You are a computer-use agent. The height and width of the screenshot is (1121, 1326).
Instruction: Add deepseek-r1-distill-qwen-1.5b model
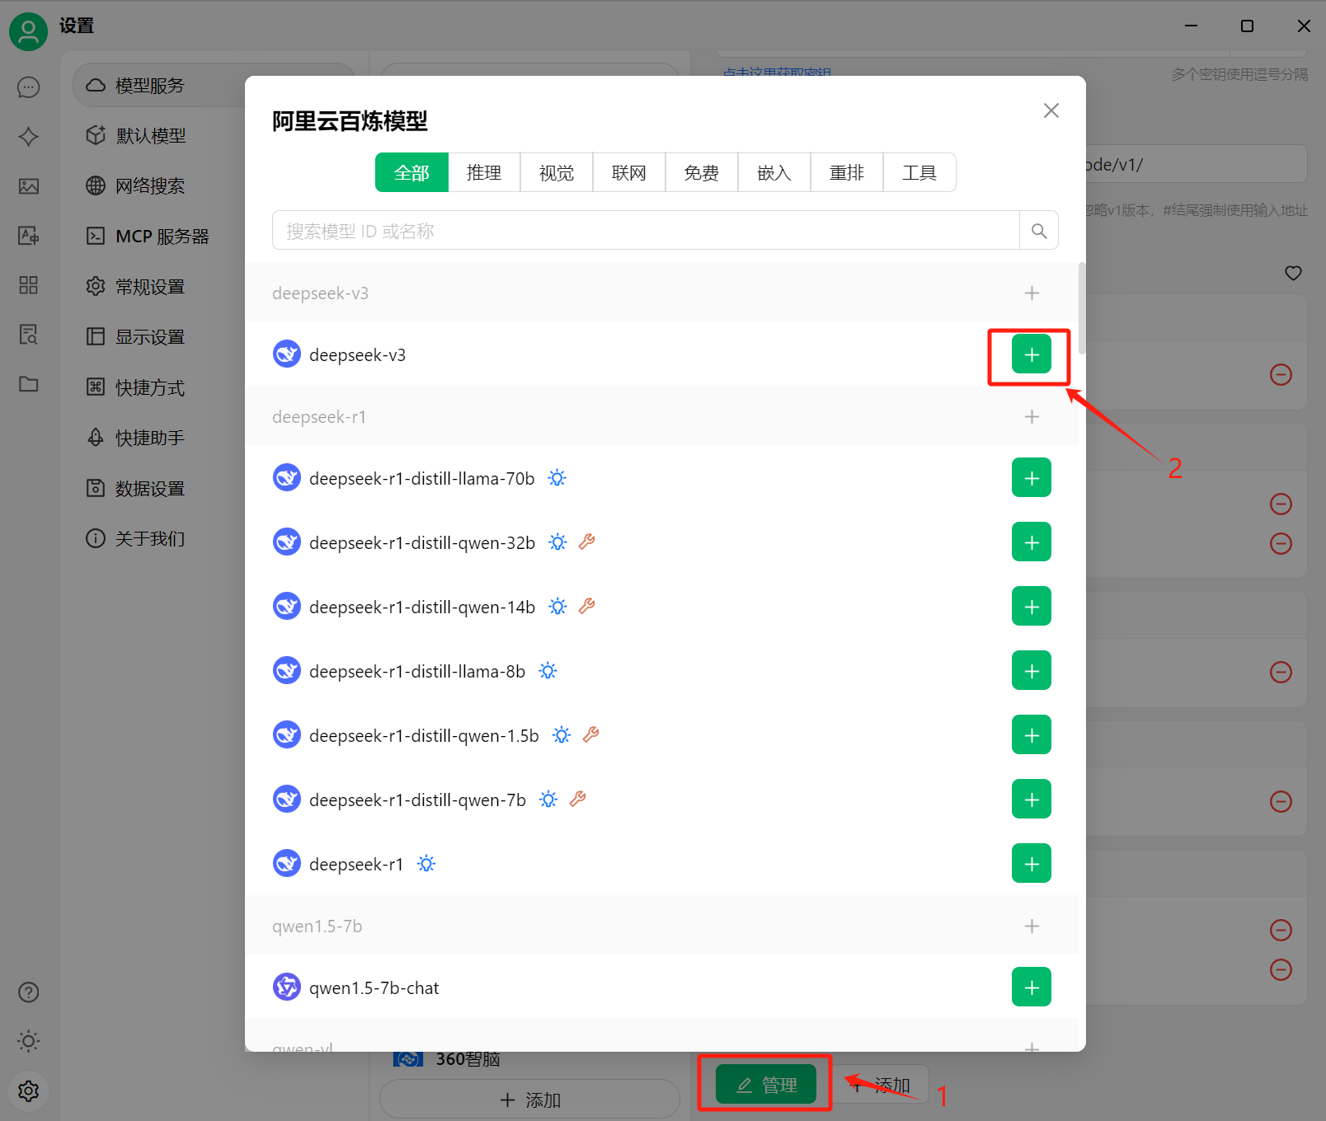(1031, 735)
